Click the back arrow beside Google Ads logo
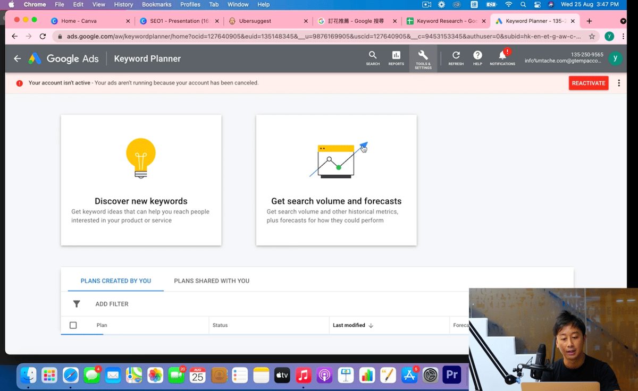The height and width of the screenshot is (391, 638). pyautogui.click(x=18, y=59)
